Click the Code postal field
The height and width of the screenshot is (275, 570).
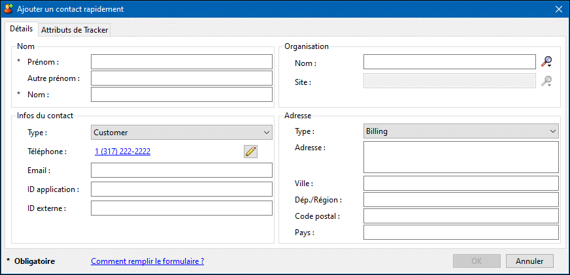click(x=460, y=216)
